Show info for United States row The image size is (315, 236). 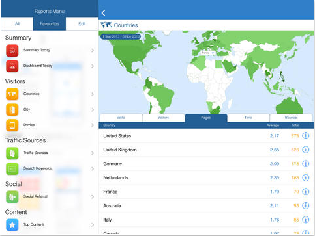click(306, 136)
